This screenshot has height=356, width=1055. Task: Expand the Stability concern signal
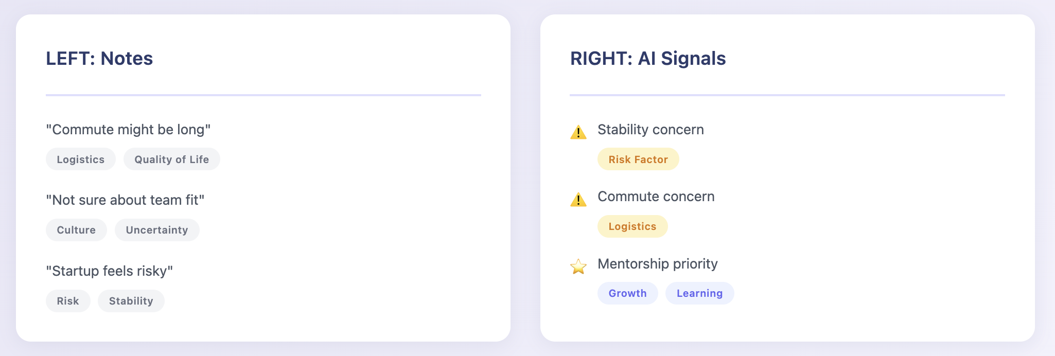point(650,130)
